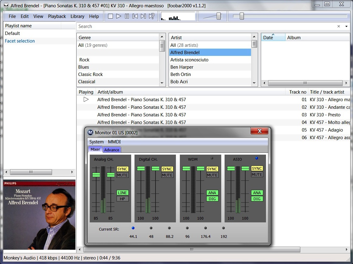Click the volume slider knob
The height and width of the screenshot is (264, 353).
[x=218, y=16]
